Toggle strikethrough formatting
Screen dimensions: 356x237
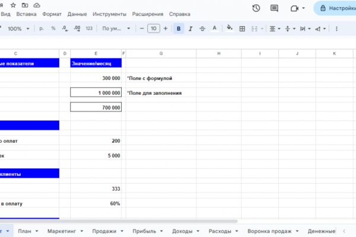tap(202, 28)
